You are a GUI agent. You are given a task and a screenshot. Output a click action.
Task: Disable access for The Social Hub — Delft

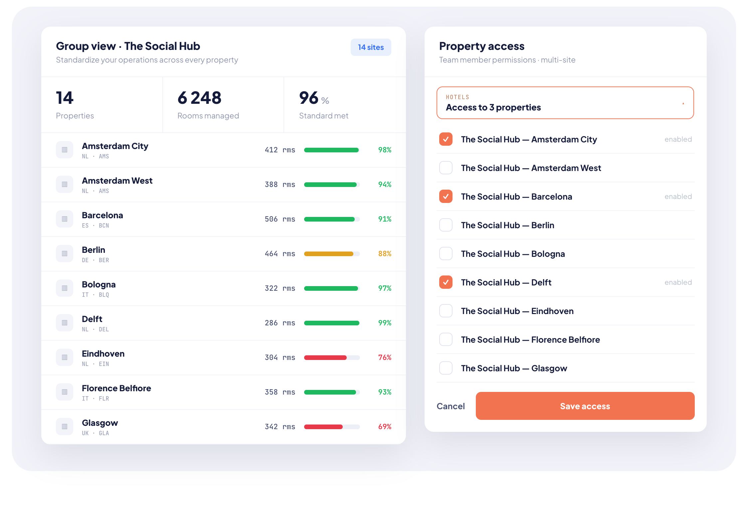coord(446,282)
